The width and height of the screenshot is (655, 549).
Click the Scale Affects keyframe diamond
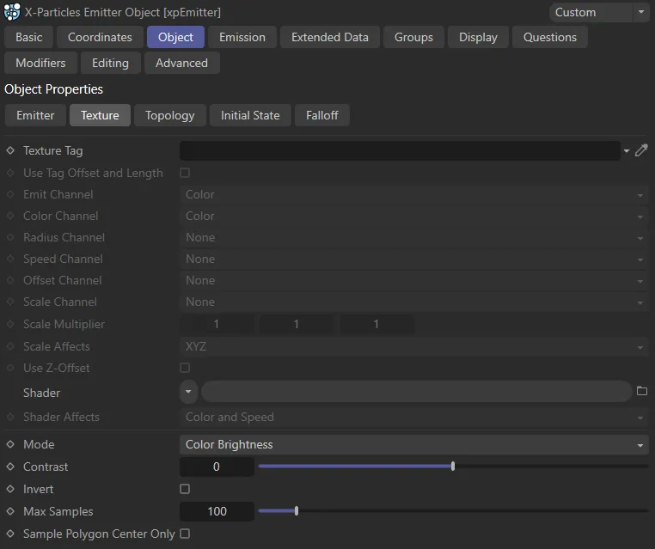point(10,346)
